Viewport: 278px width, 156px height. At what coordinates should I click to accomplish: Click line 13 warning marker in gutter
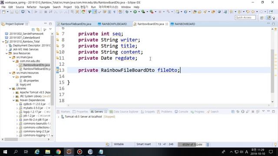(x=57, y=70)
